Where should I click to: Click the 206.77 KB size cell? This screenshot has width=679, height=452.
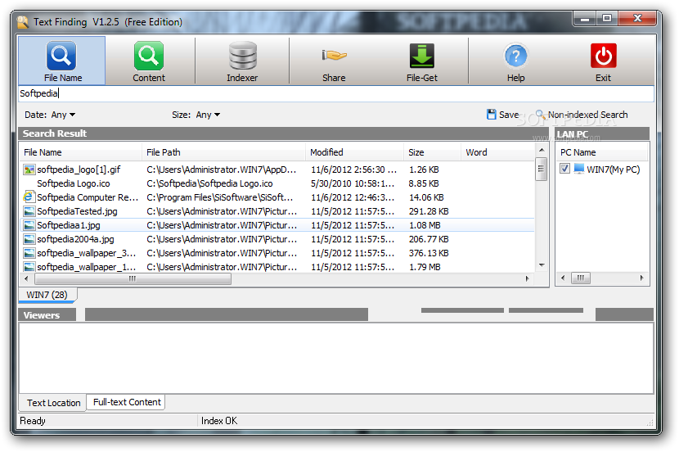point(429,239)
